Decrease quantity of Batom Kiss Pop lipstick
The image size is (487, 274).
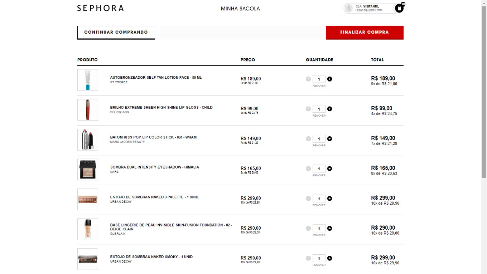pos(308,139)
